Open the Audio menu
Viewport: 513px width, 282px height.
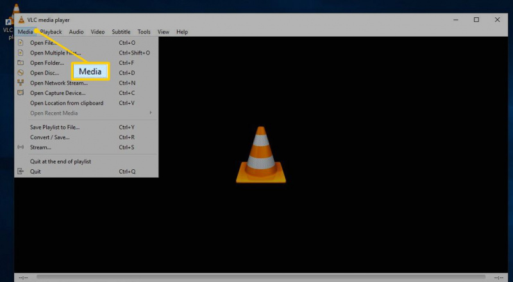[x=76, y=32]
